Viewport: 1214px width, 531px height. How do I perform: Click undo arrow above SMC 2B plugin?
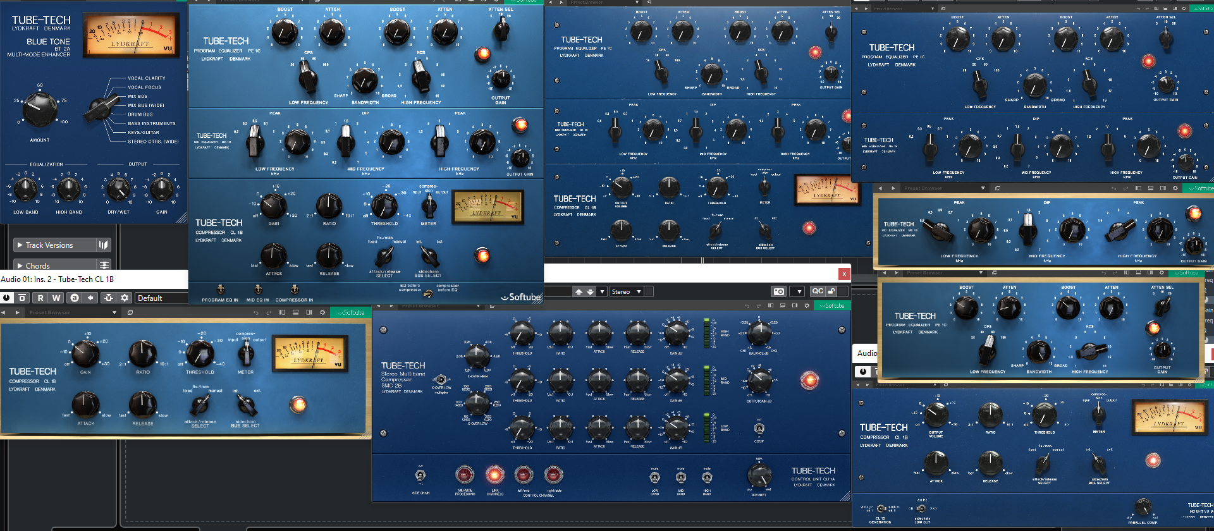coord(747,306)
